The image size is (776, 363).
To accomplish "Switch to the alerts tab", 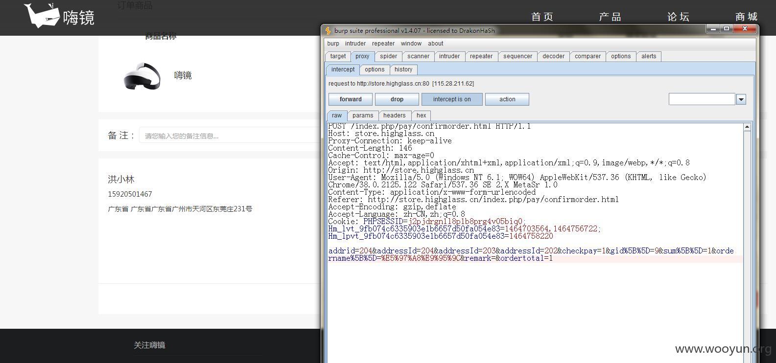I will pyautogui.click(x=649, y=56).
